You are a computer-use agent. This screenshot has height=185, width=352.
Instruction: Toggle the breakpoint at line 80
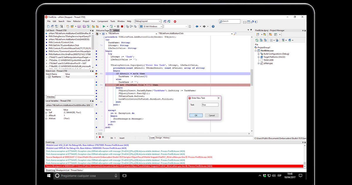pyautogui.click(x=96, y=73)
